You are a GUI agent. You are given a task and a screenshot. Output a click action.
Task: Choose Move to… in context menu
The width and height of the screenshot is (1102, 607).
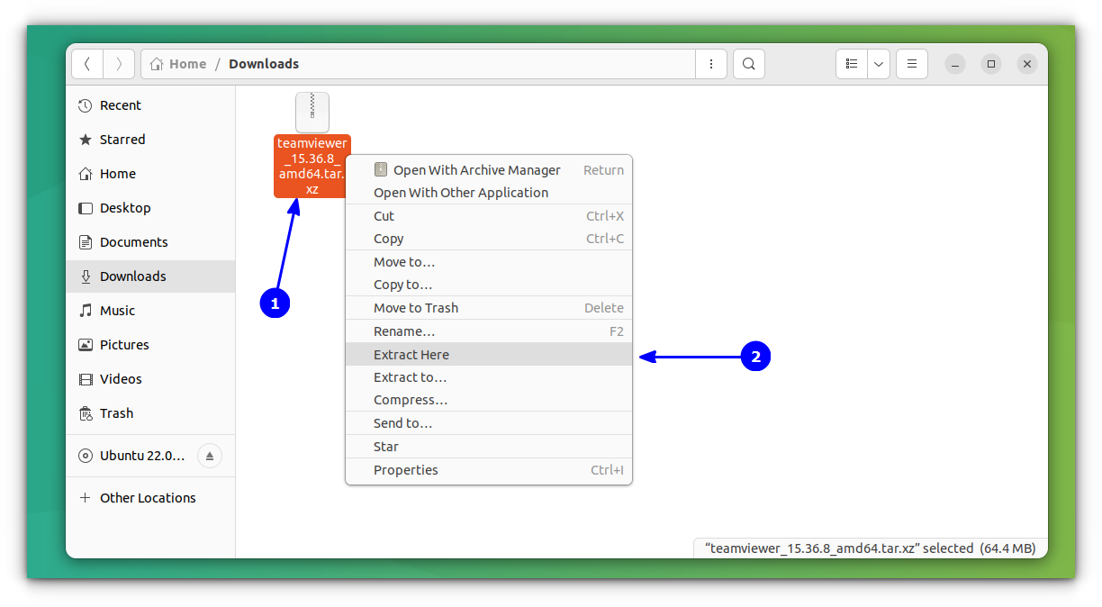tap(489, 262)
